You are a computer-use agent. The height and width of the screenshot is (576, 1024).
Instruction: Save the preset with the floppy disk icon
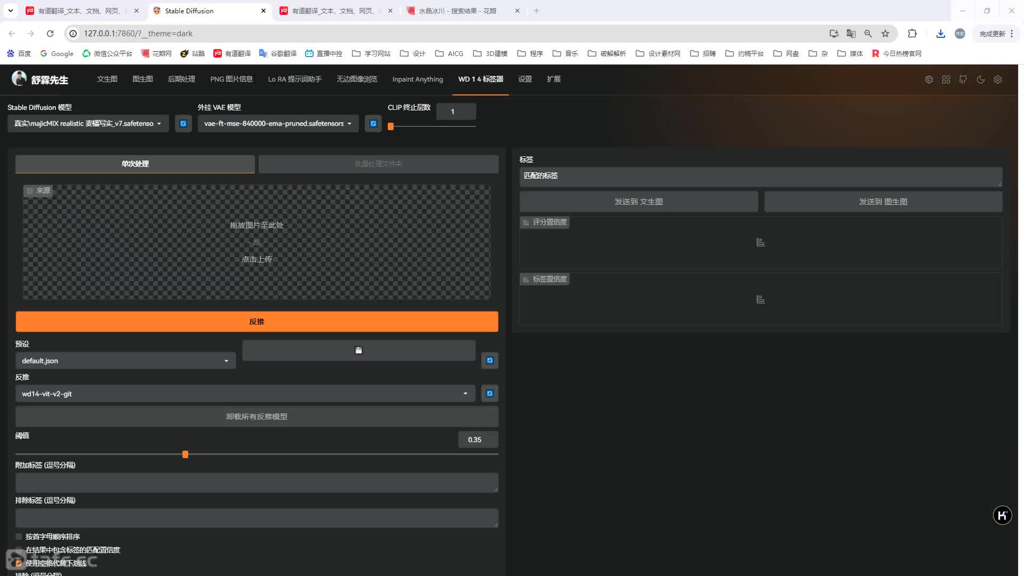click(358, 350)
